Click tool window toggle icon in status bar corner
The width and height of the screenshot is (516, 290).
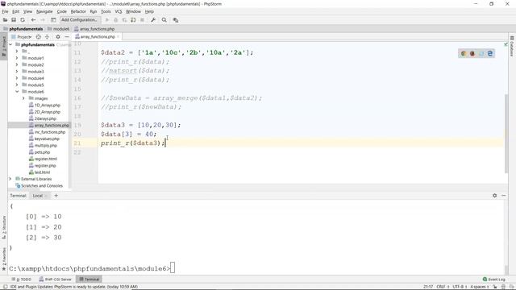[x=5, y=287]
